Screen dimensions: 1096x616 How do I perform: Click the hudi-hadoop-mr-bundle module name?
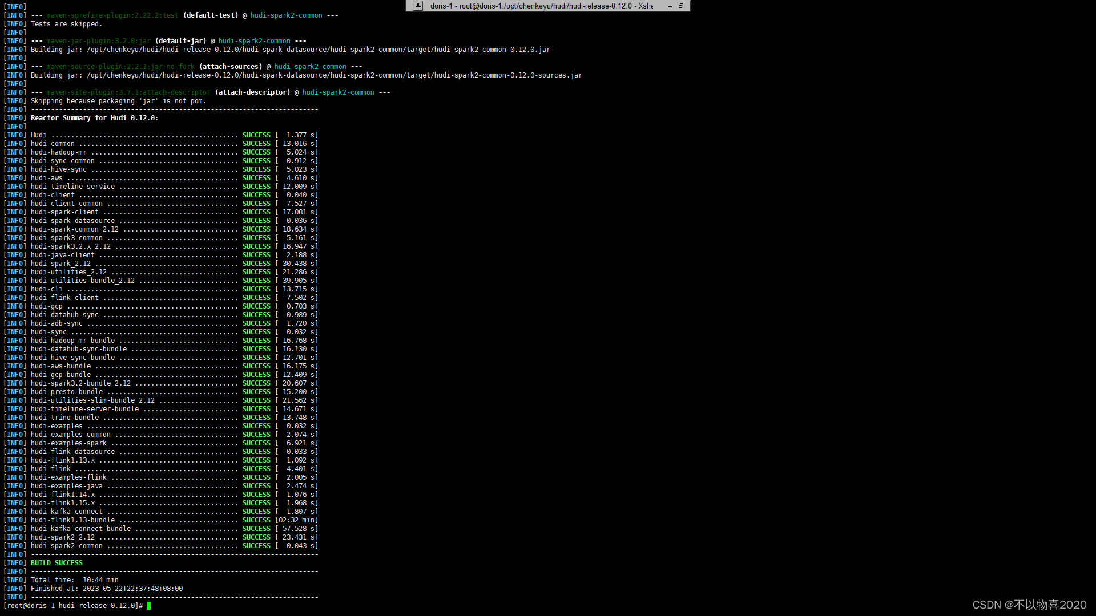(x=72, y=341)
